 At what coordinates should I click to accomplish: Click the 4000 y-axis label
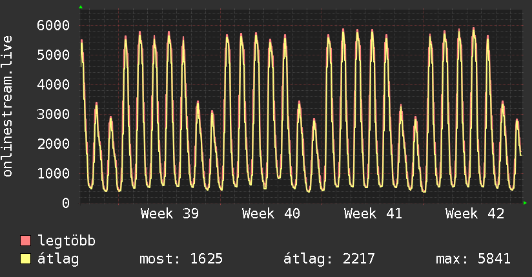tap(54, 84)
